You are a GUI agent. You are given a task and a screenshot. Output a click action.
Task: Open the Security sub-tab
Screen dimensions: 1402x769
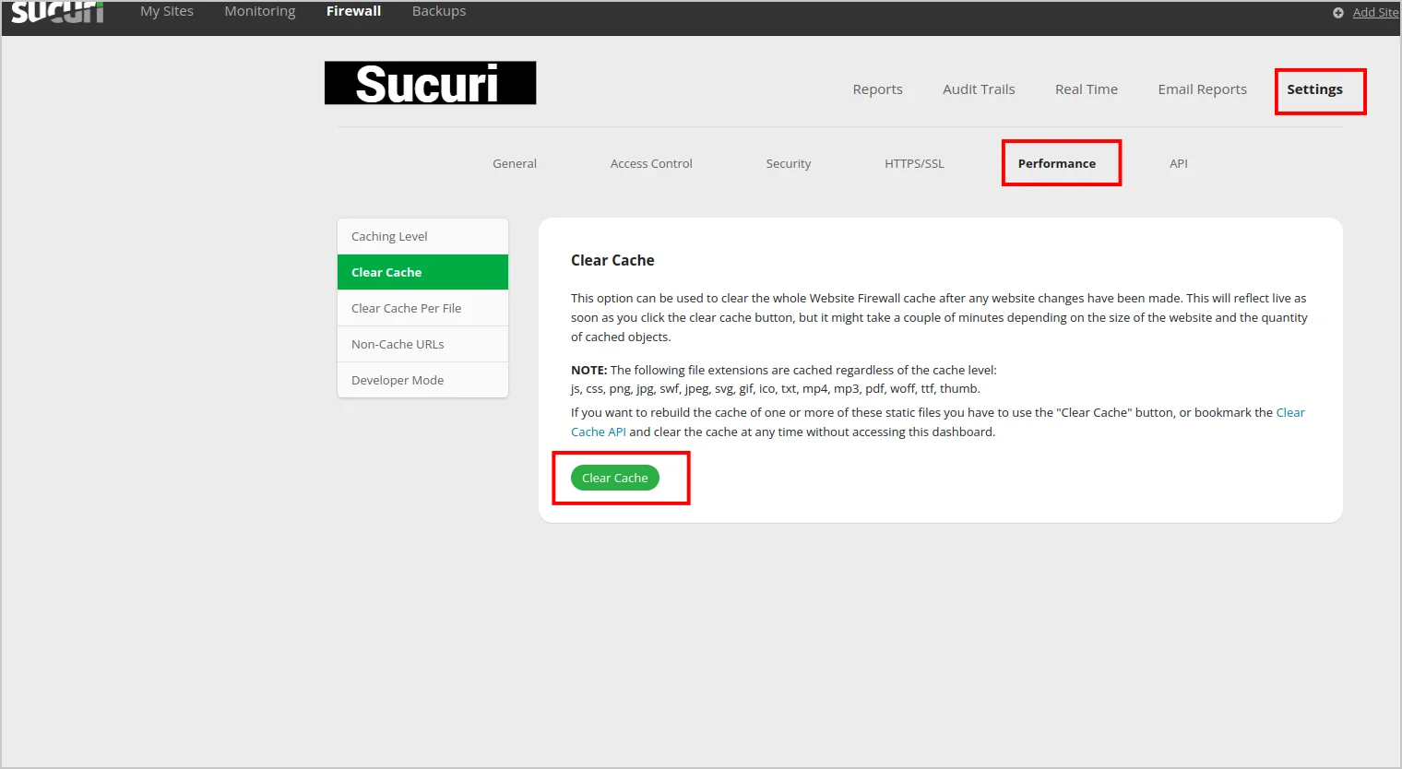(789, 163)
